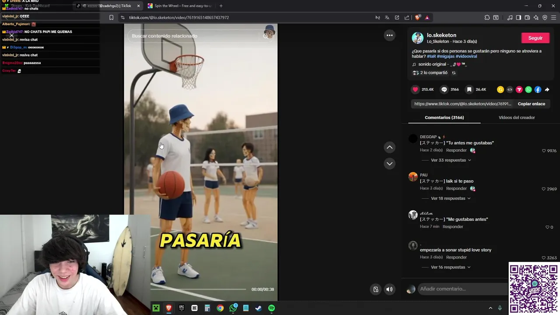Open Google Chrome from the taskbar
Image resolution: width=560 pixels, height=315 pixels.
(220, 308)
